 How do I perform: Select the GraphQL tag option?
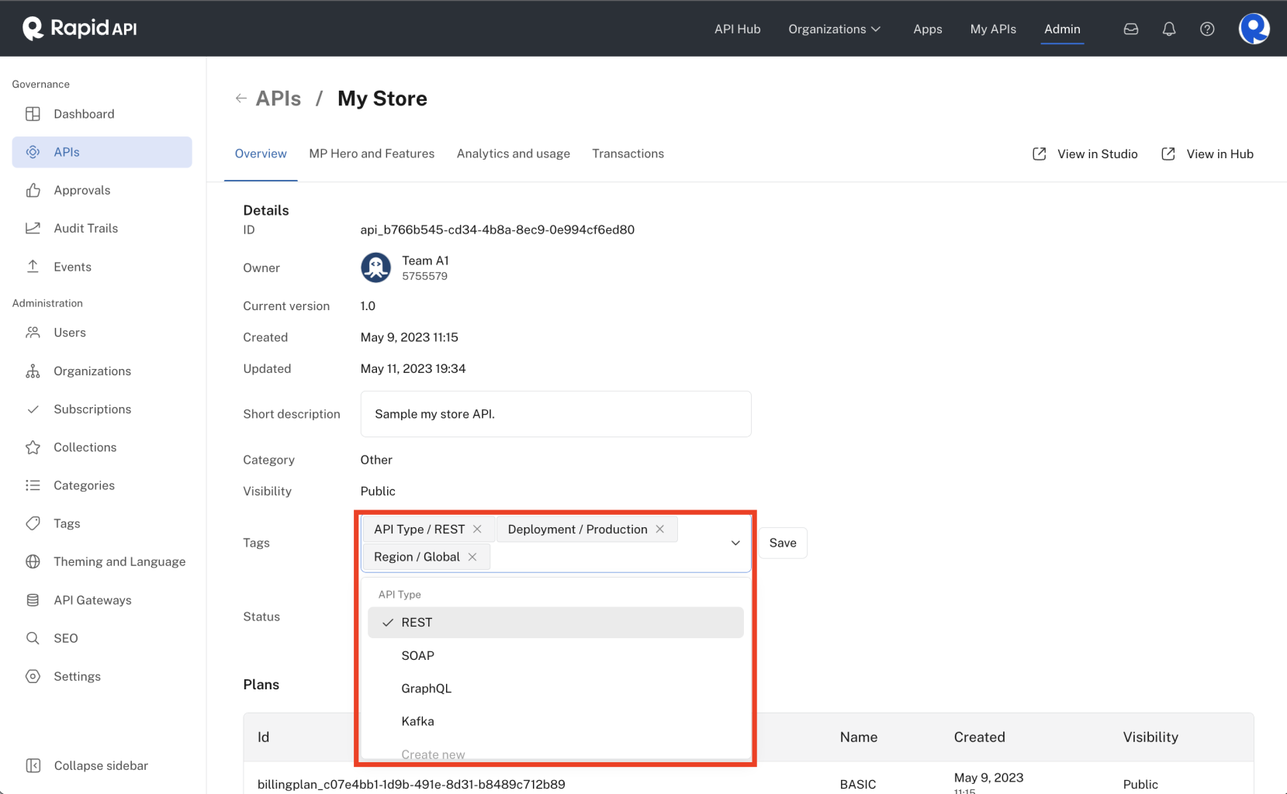pos(555,689)
